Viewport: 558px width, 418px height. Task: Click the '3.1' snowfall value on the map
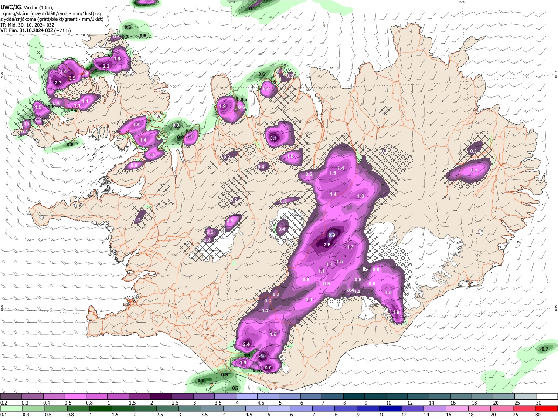[274, 138]
